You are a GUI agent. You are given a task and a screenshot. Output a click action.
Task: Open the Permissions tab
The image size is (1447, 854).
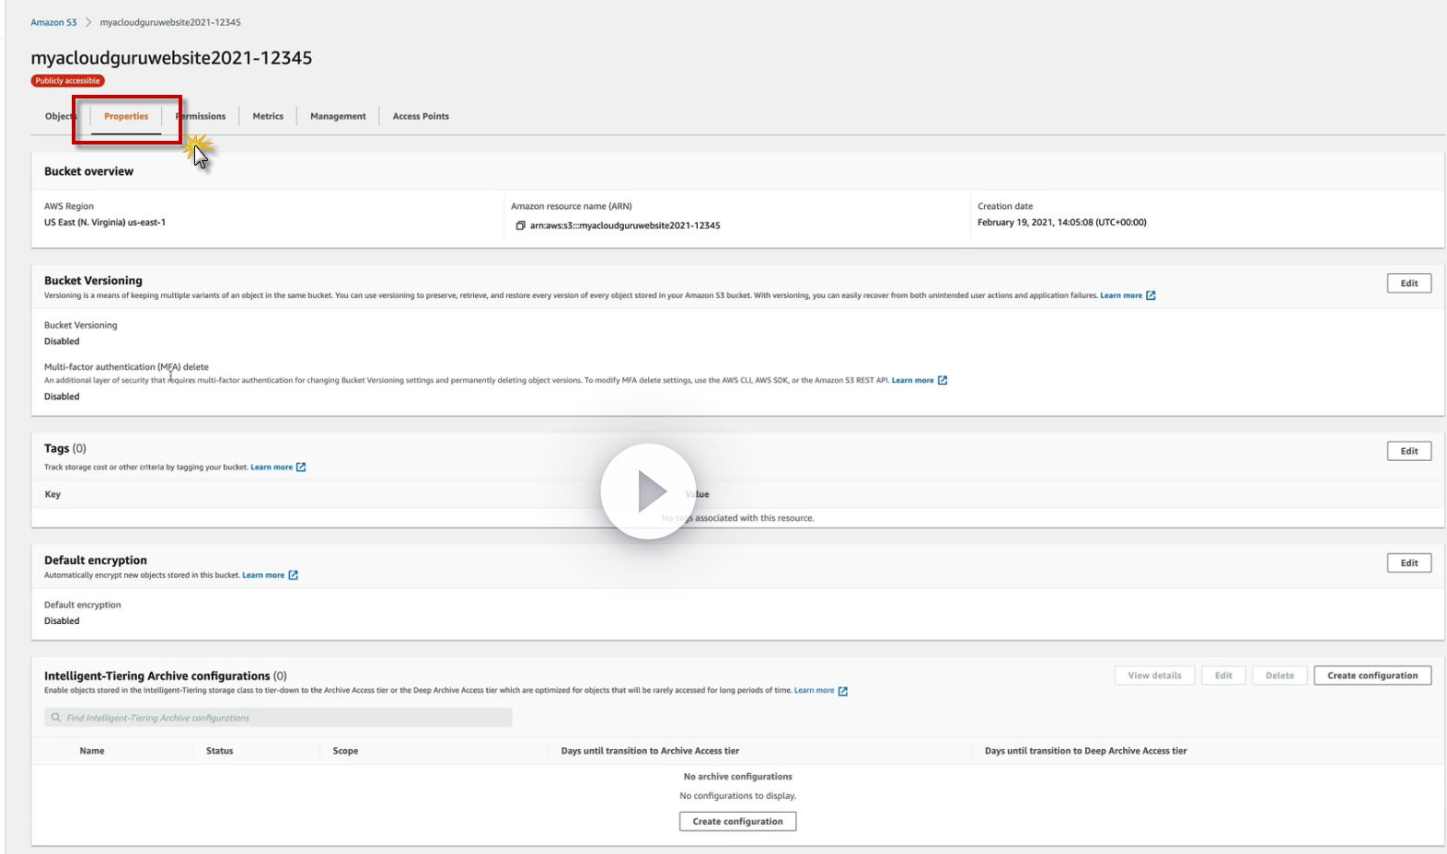pos(201,117)
